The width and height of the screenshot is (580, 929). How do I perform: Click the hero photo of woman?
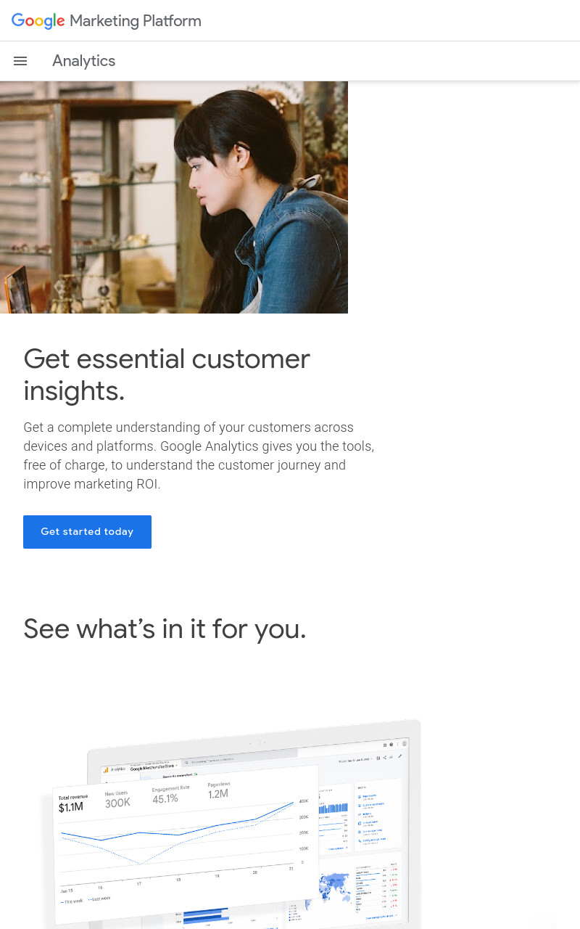click(174, 197)
